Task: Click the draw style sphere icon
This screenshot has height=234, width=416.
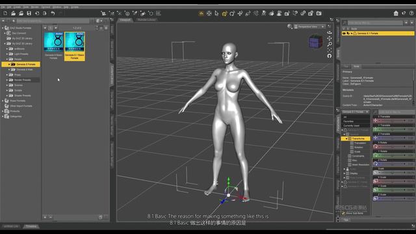Action: (x=289, y=27)
